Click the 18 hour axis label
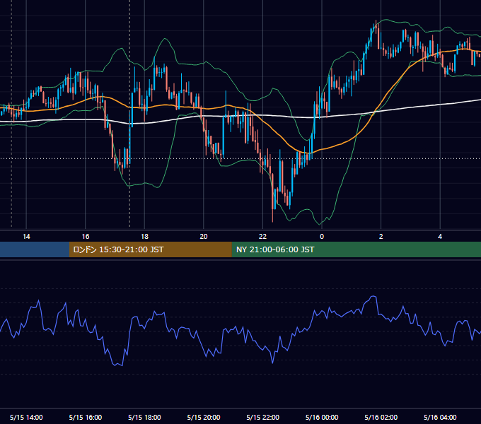The height and width of the screenshot is (424, 481). [x=144, y=237]
